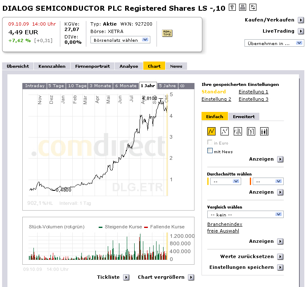Open the orange average dropdown
The height and width of the screenshot is (287, 306).
click(x=268, y=181)
